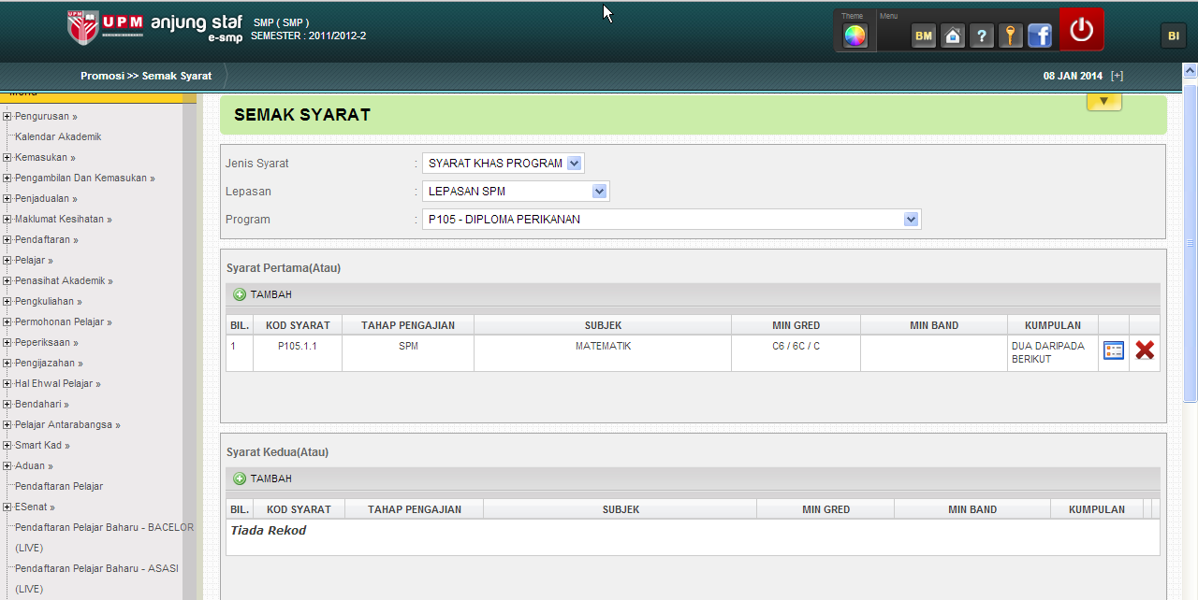Expand Aduan menu item
The image size is (1198, 600).
(x=34, y=466)
